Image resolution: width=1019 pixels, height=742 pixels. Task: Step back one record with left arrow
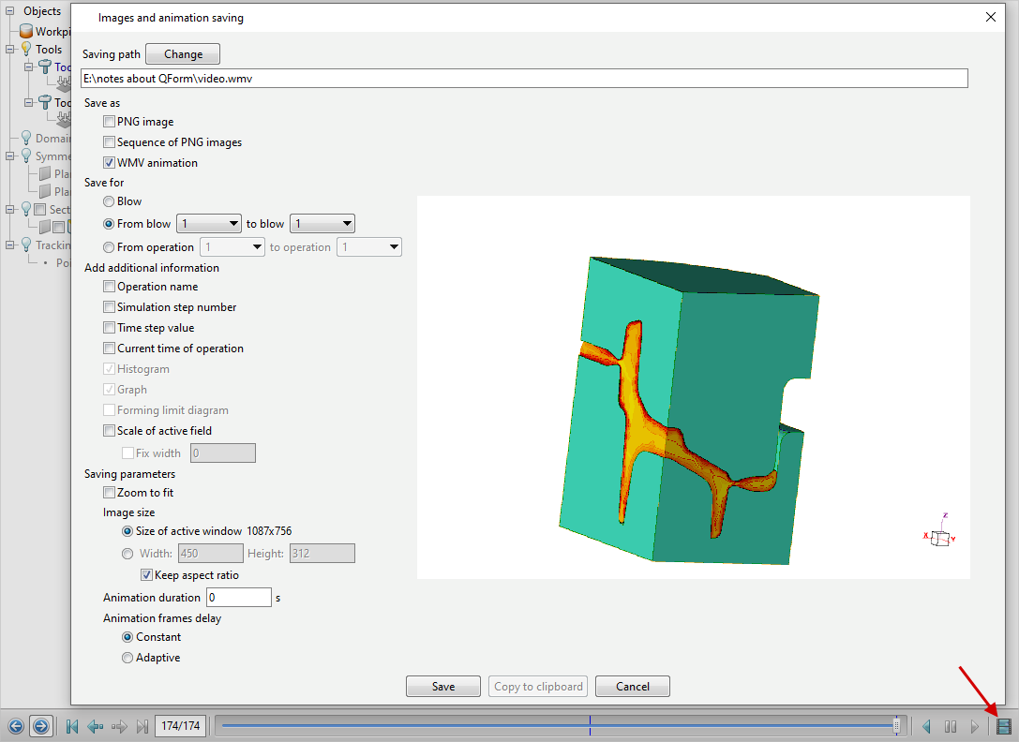tap(95, 726)
